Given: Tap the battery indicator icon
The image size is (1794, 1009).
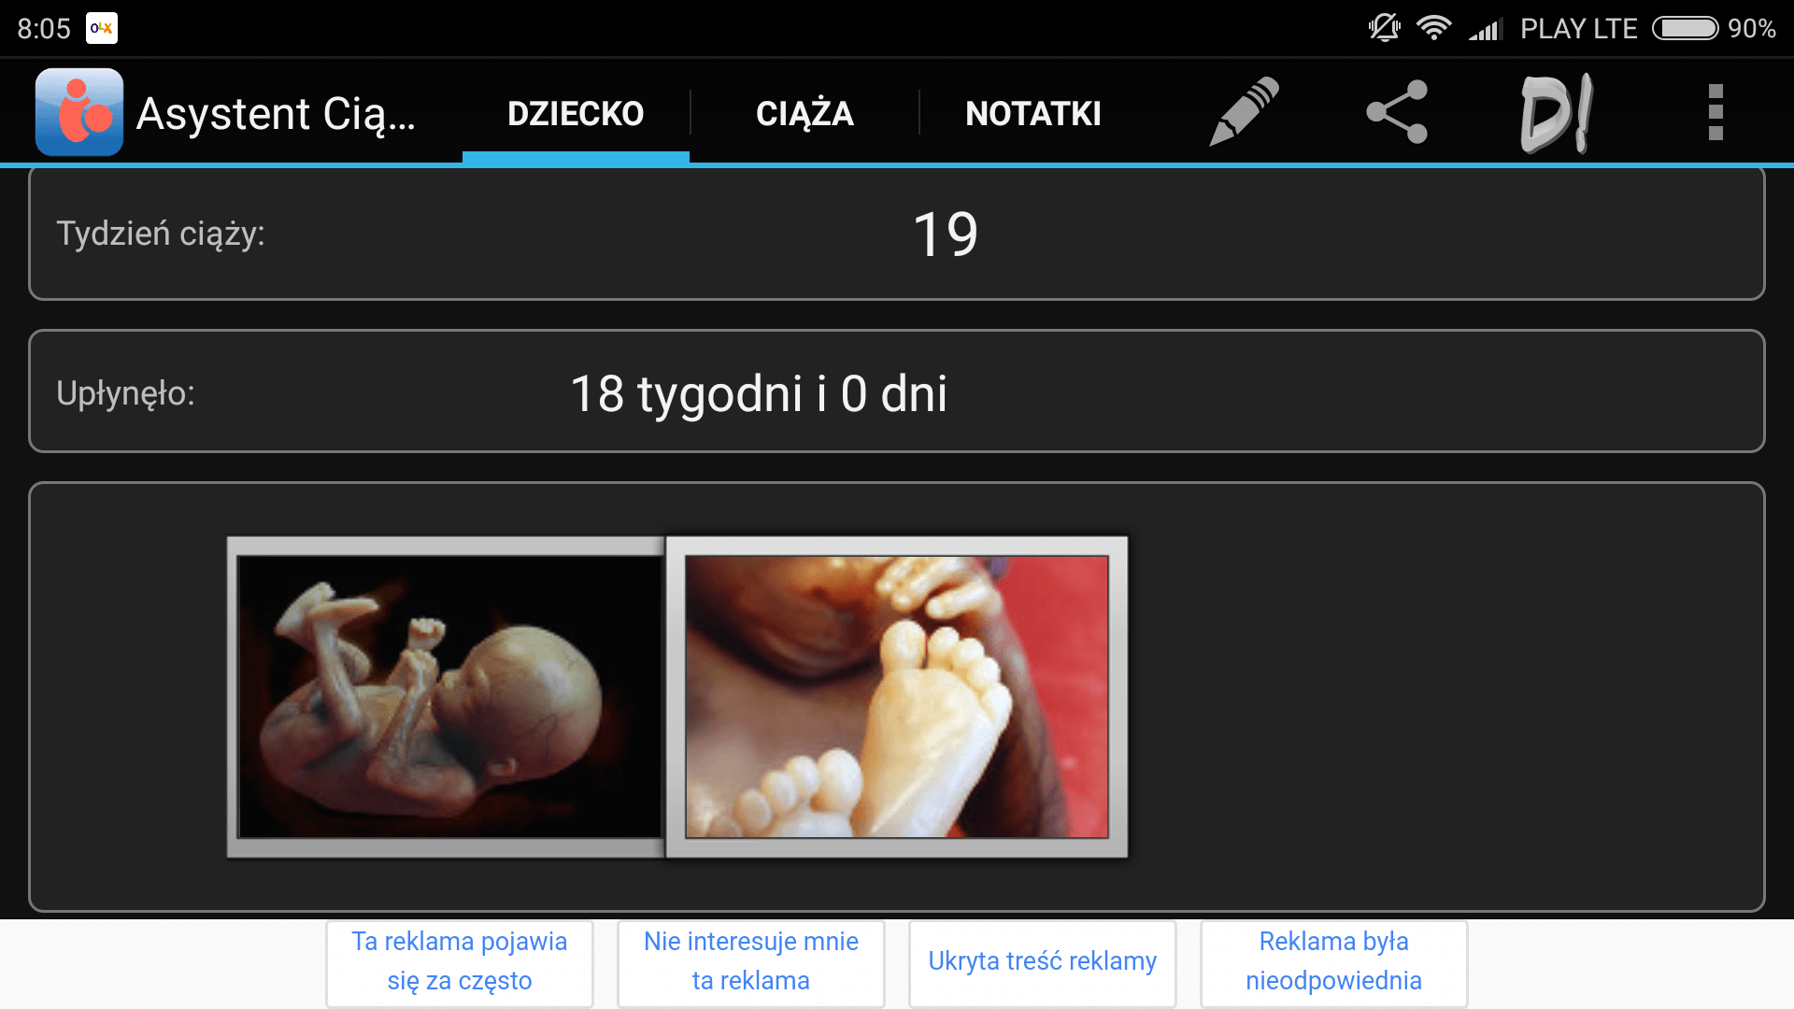Looking at the screenshot, I should click(1686, 28).
